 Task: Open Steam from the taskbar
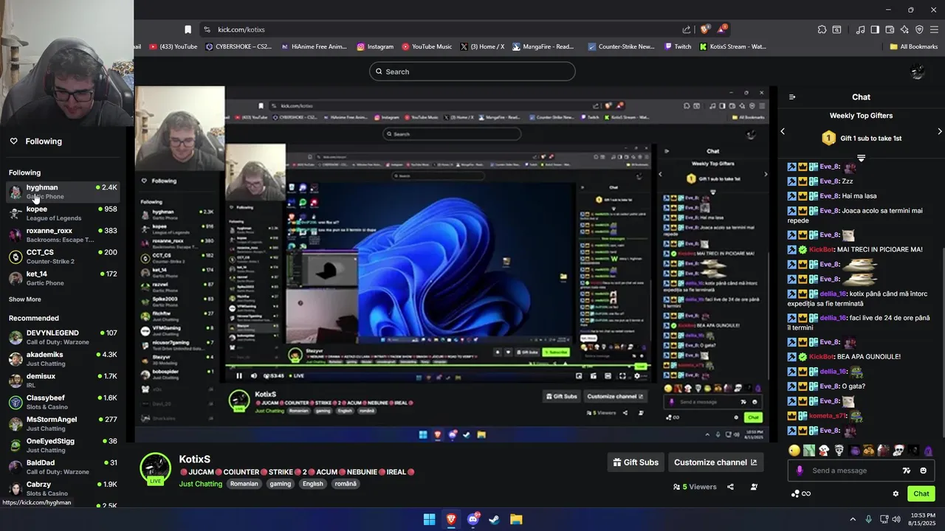(x=495, y=519)
